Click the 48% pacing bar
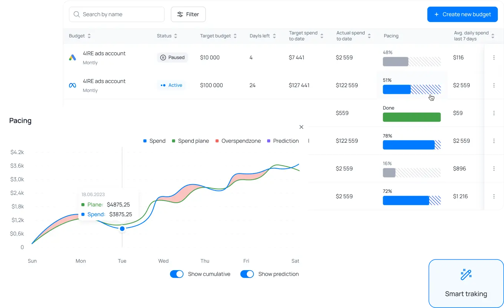The image size is (504, 308). (x=412, y=62)
